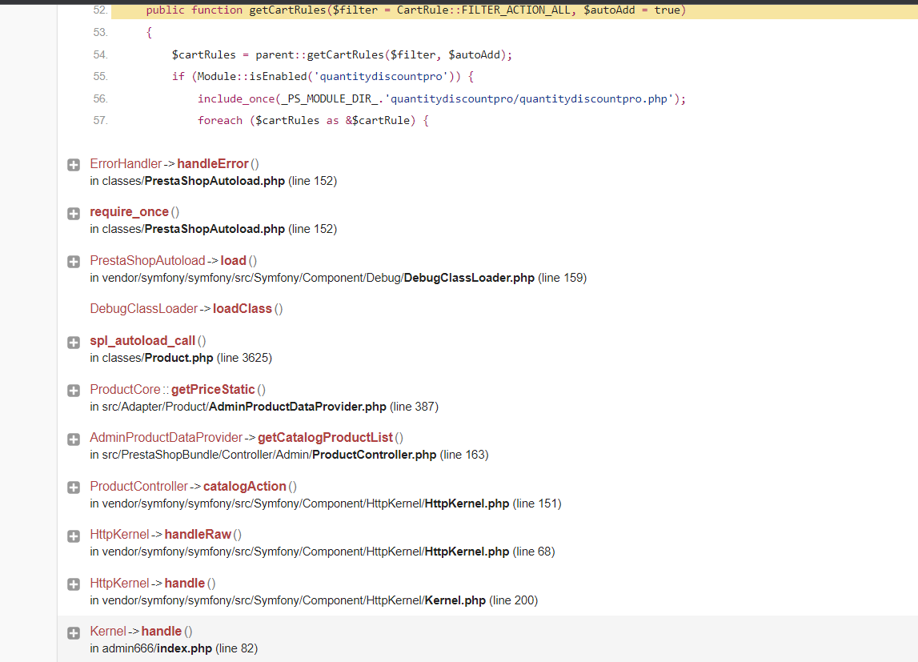This screenshot has width=918, height=662.
Task: Click the PrestaShopAutoload.php path under require_once
Action: pos(213,229)
